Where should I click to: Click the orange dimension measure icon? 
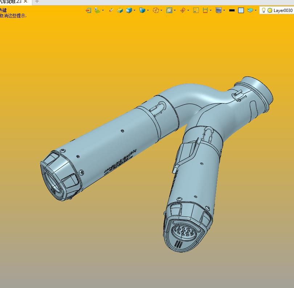click(205, 10)
